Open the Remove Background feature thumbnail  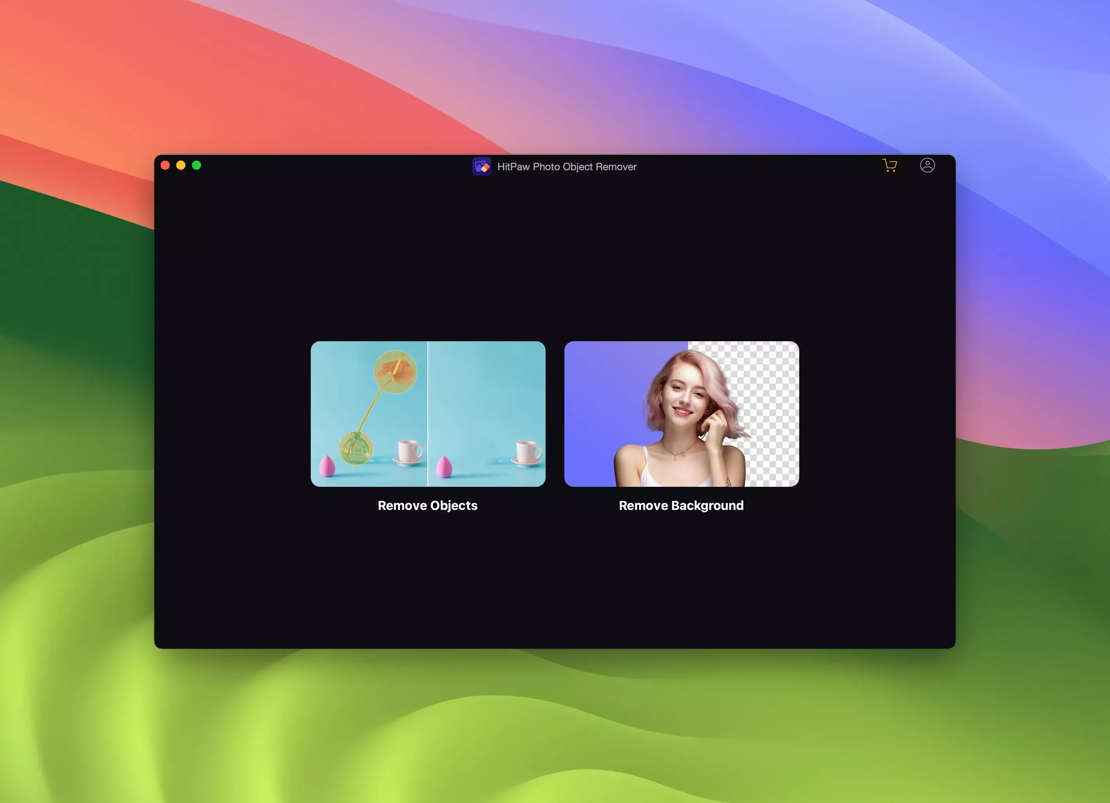(x=681, y=414)
